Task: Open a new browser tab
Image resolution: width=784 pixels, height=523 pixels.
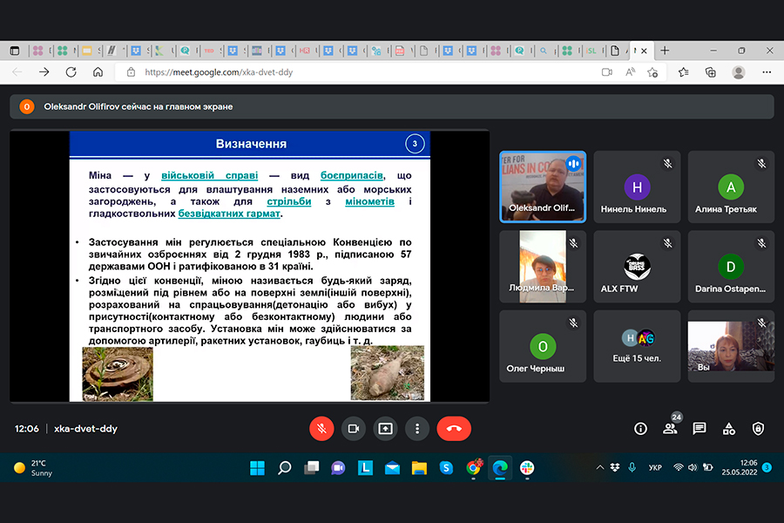Action: [x=665, y=51]
